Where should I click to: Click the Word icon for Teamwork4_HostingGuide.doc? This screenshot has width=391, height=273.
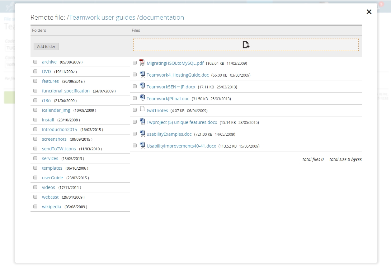(142, 74)
